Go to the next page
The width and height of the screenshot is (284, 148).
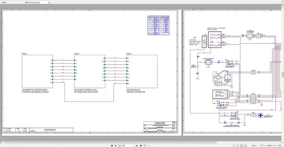[137, 146]
